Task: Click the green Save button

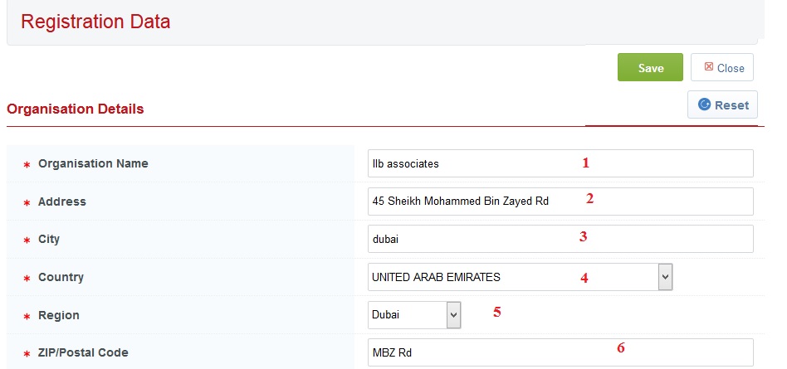Action: 650,68
